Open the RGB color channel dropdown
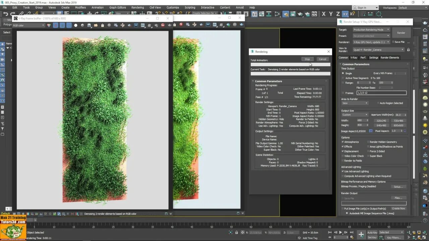 pyautogui.click(x=28, y=25)
